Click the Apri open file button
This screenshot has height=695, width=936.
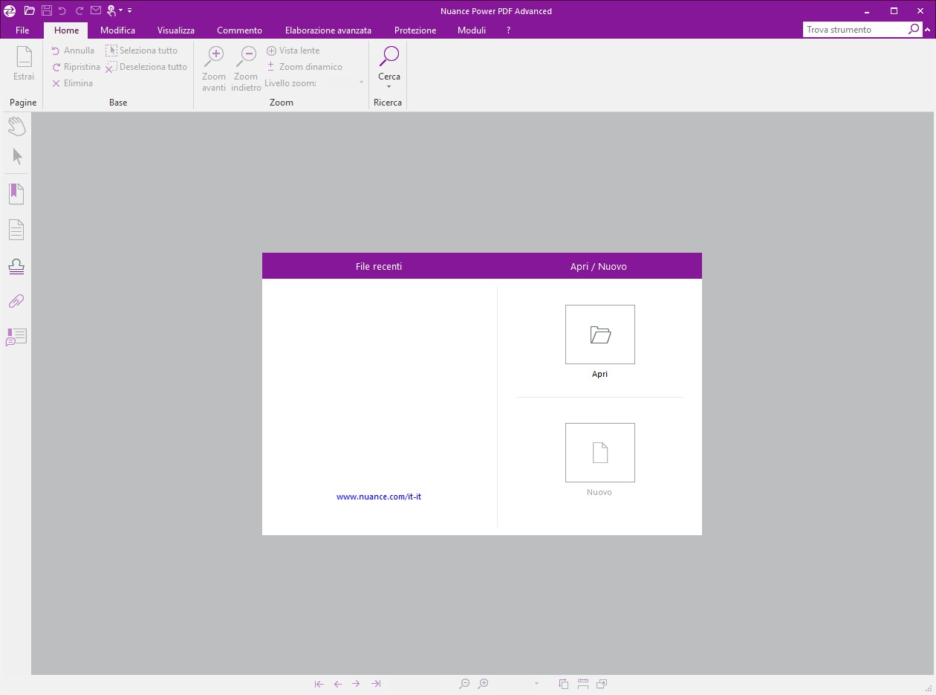(x=599, y=334)
